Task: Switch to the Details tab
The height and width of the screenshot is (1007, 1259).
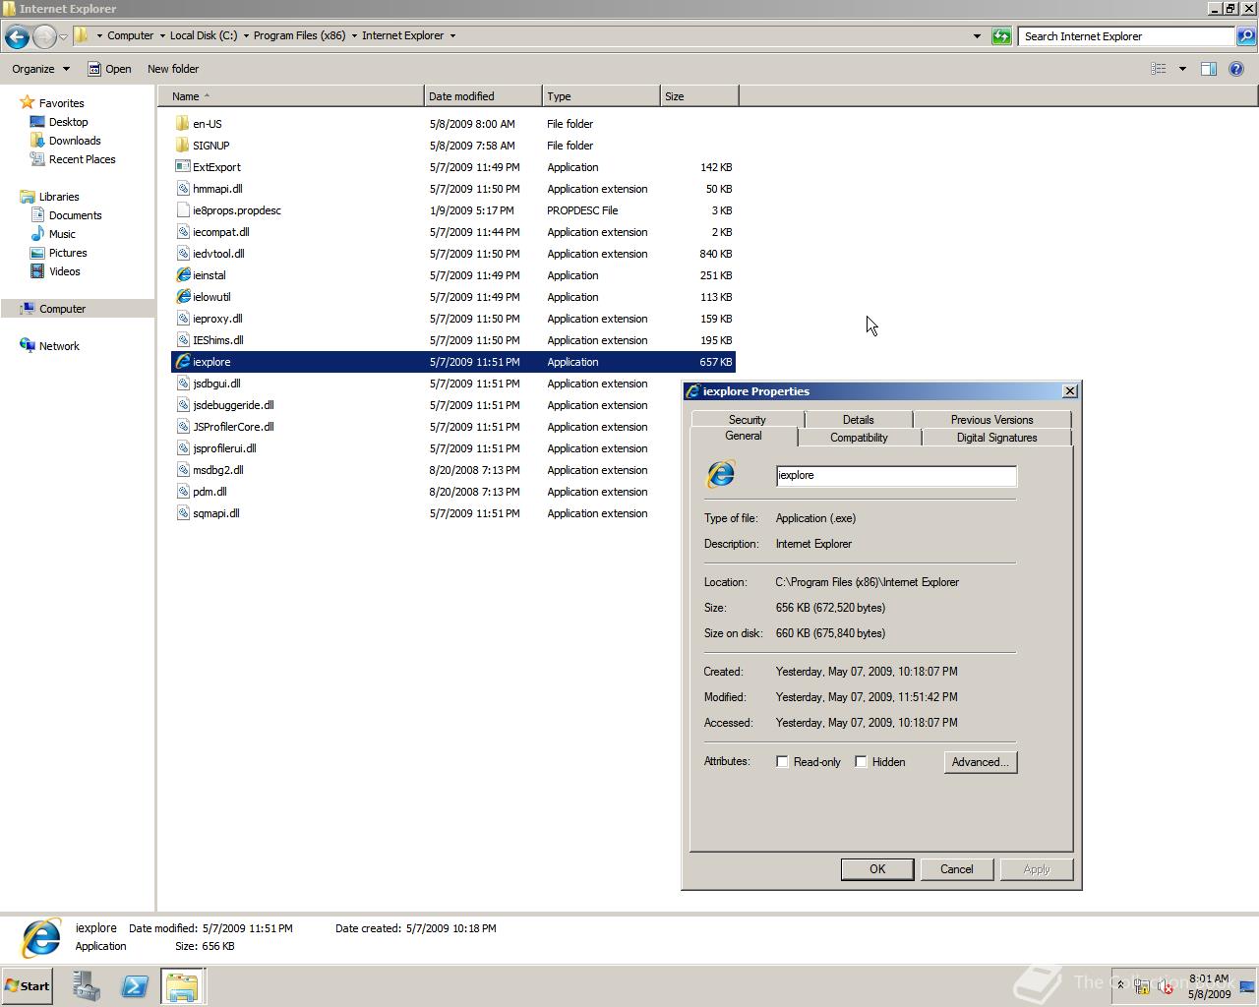Action: [x=858, y=420]
